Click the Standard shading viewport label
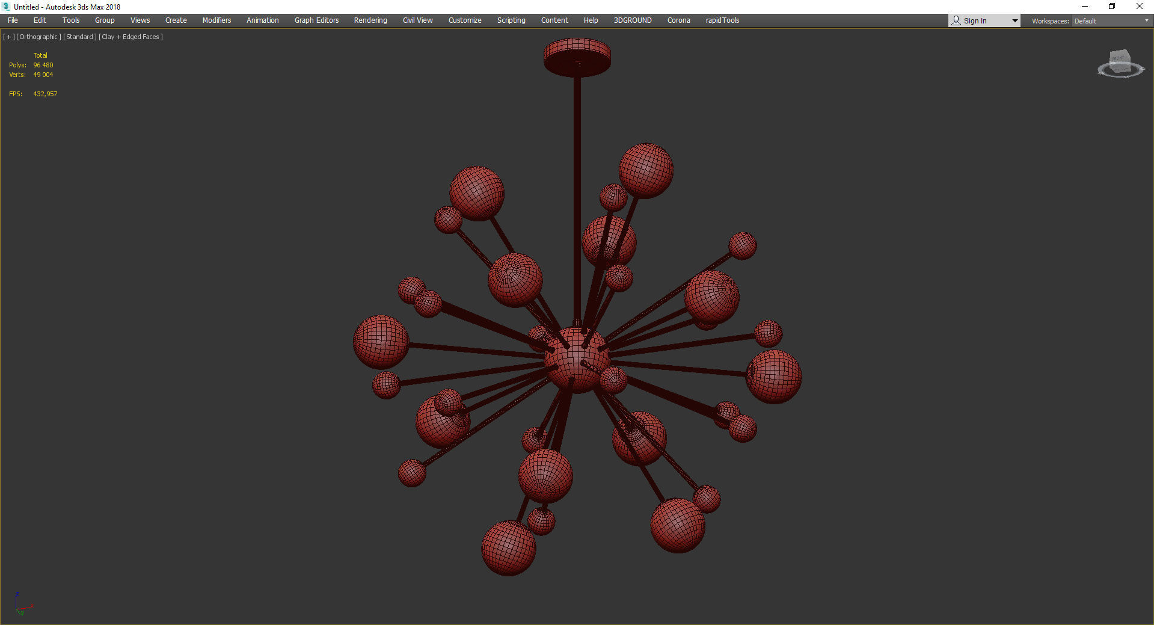Screen dimensions: 1154x625 (x=79, y=37)
